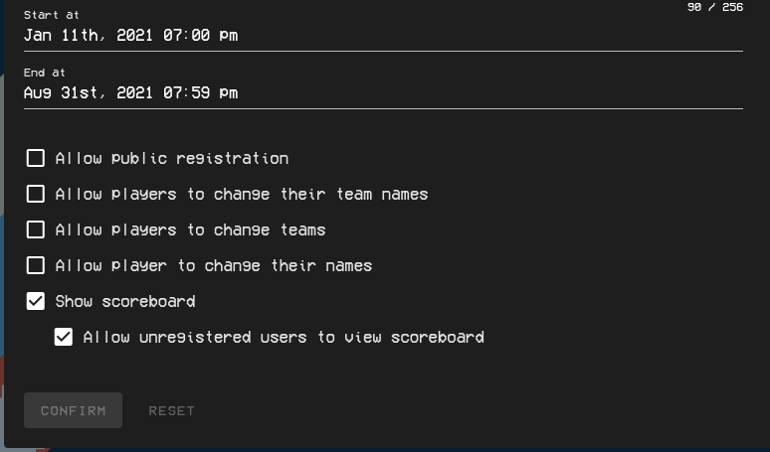Uncheck the Show scoreboard checkbox
770x452 pixels.
click(x=36, y=301)
